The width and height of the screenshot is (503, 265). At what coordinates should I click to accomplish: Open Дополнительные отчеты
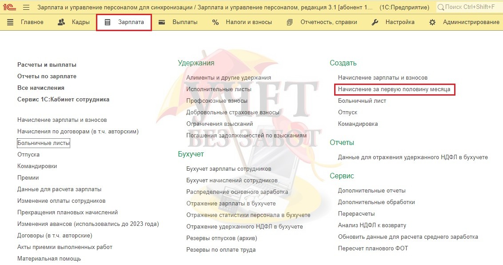372,191
